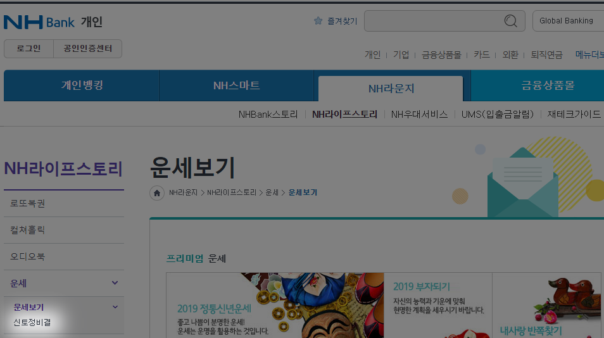Open NH우대서비스 submenu item
This screenshot has height=338, width=604.
[x=419, y=115]
